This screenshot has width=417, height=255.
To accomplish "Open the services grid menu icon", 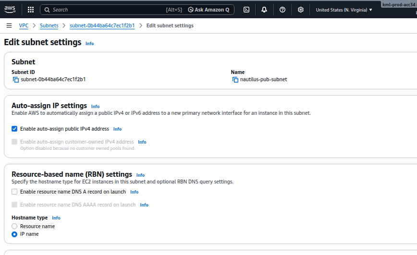I will [31, 10].
